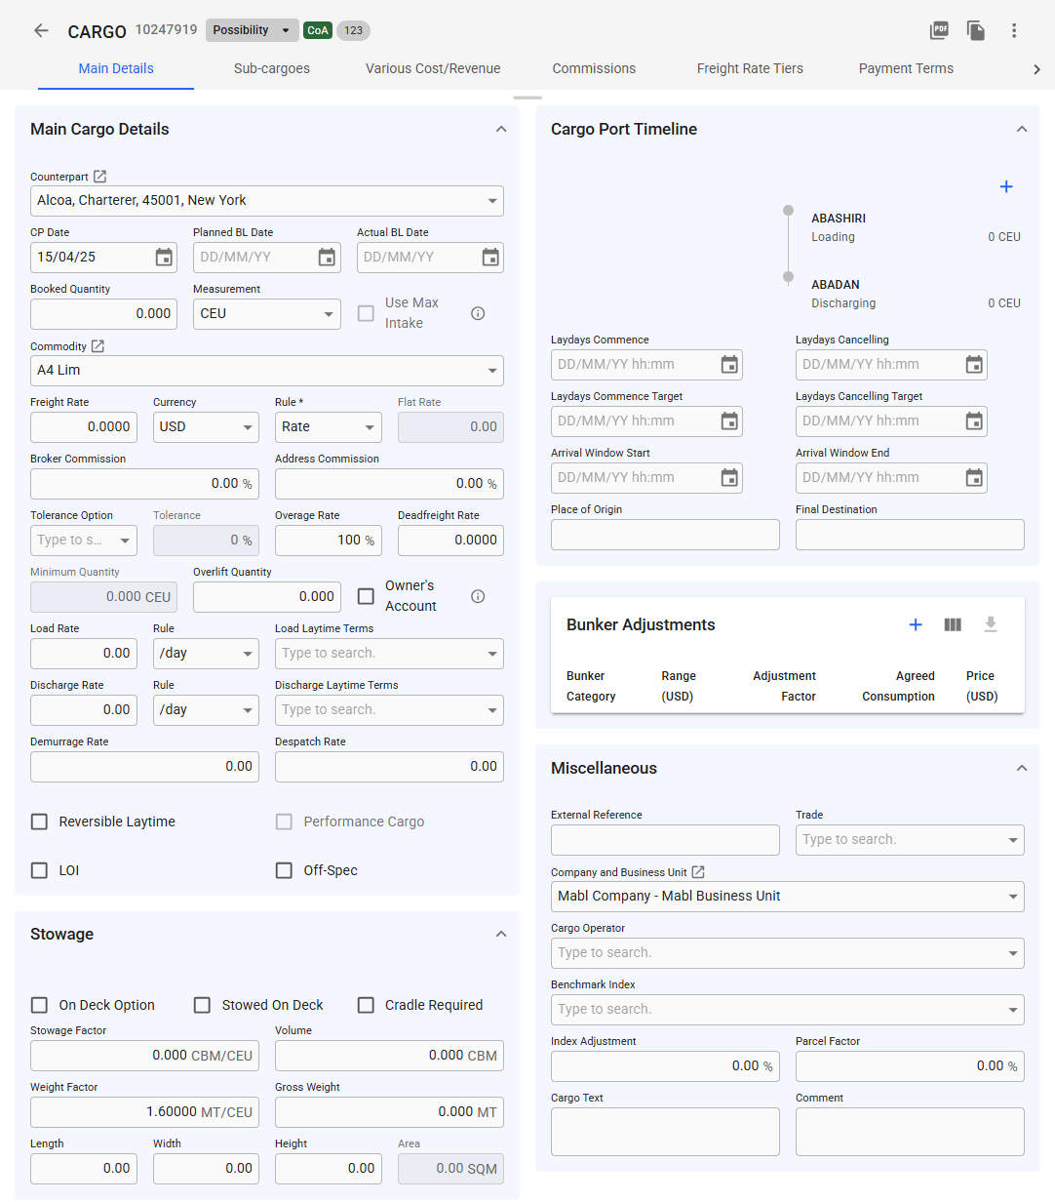
Task: Tick the Cradle Required checkbox
Action: (366, 1005)
